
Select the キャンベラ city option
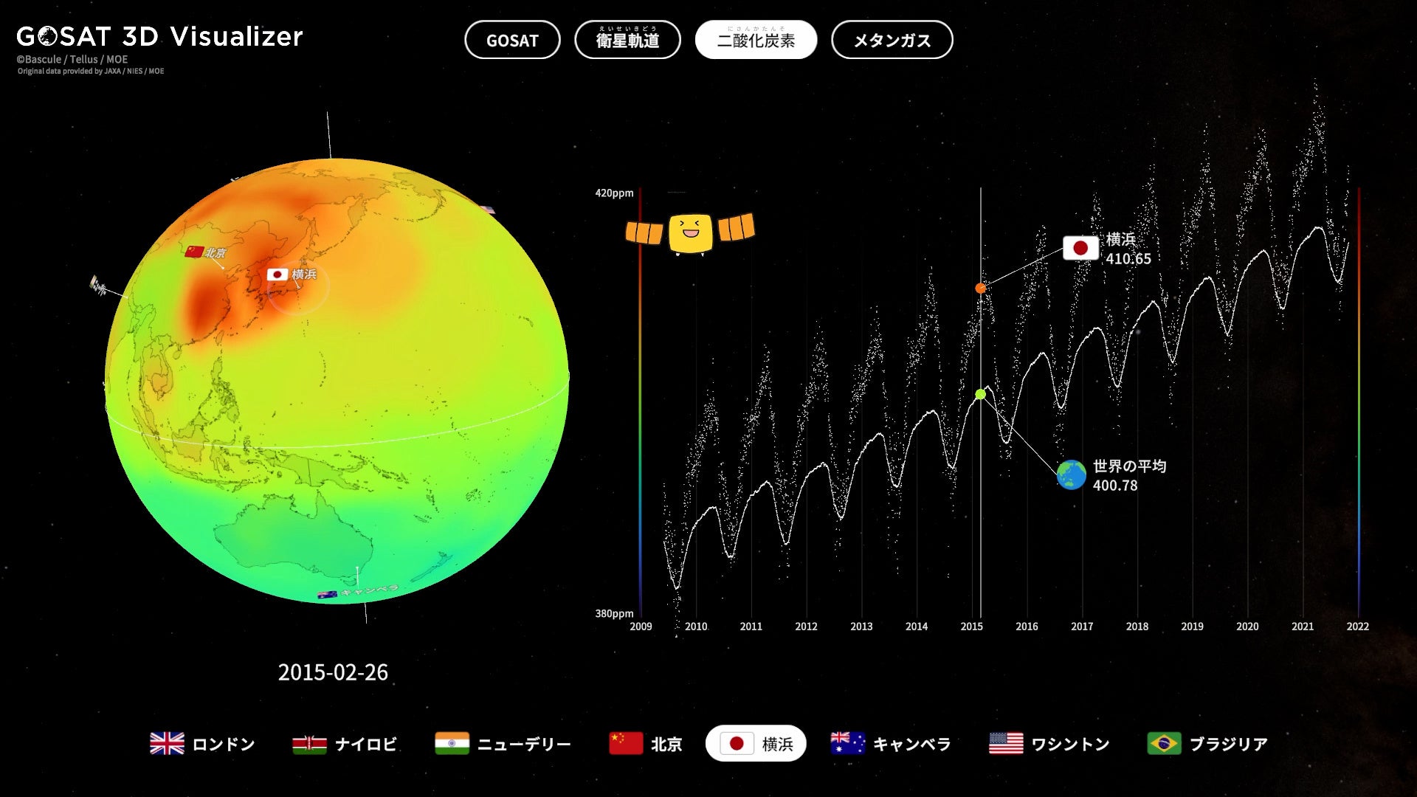[890, 744]
